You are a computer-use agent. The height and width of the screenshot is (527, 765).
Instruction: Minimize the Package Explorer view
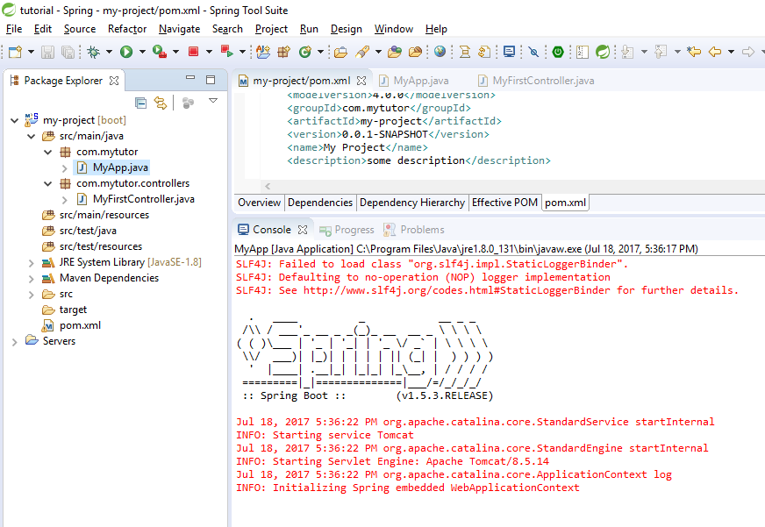click(190, 78)
